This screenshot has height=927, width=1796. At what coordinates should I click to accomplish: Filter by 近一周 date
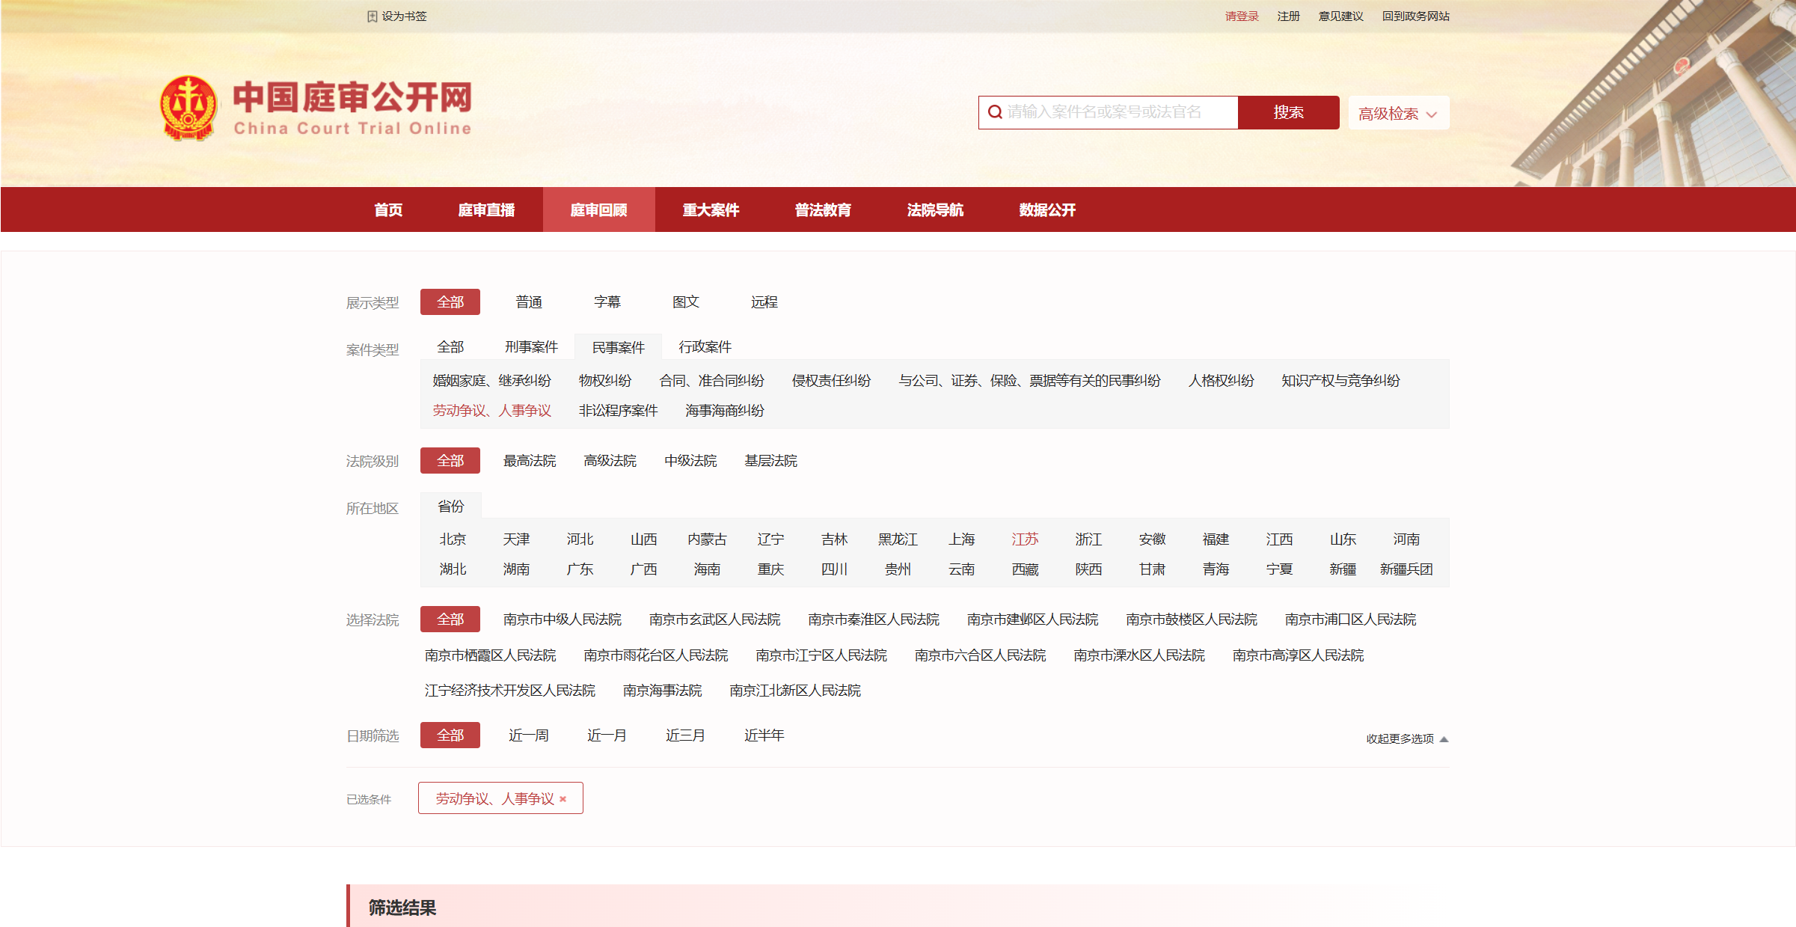coord(529,735)
